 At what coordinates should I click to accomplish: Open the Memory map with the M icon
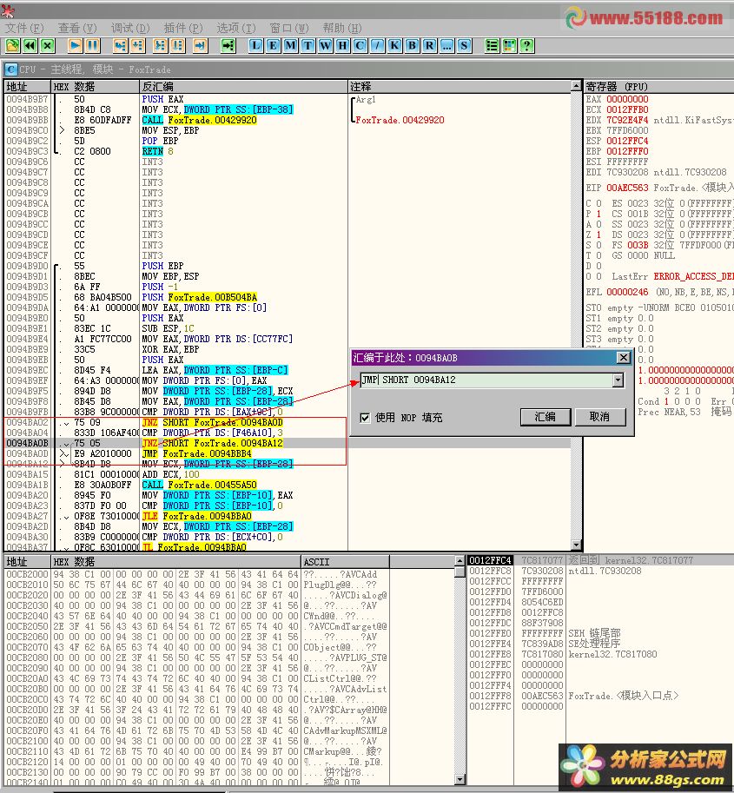[x=290, y=46]
